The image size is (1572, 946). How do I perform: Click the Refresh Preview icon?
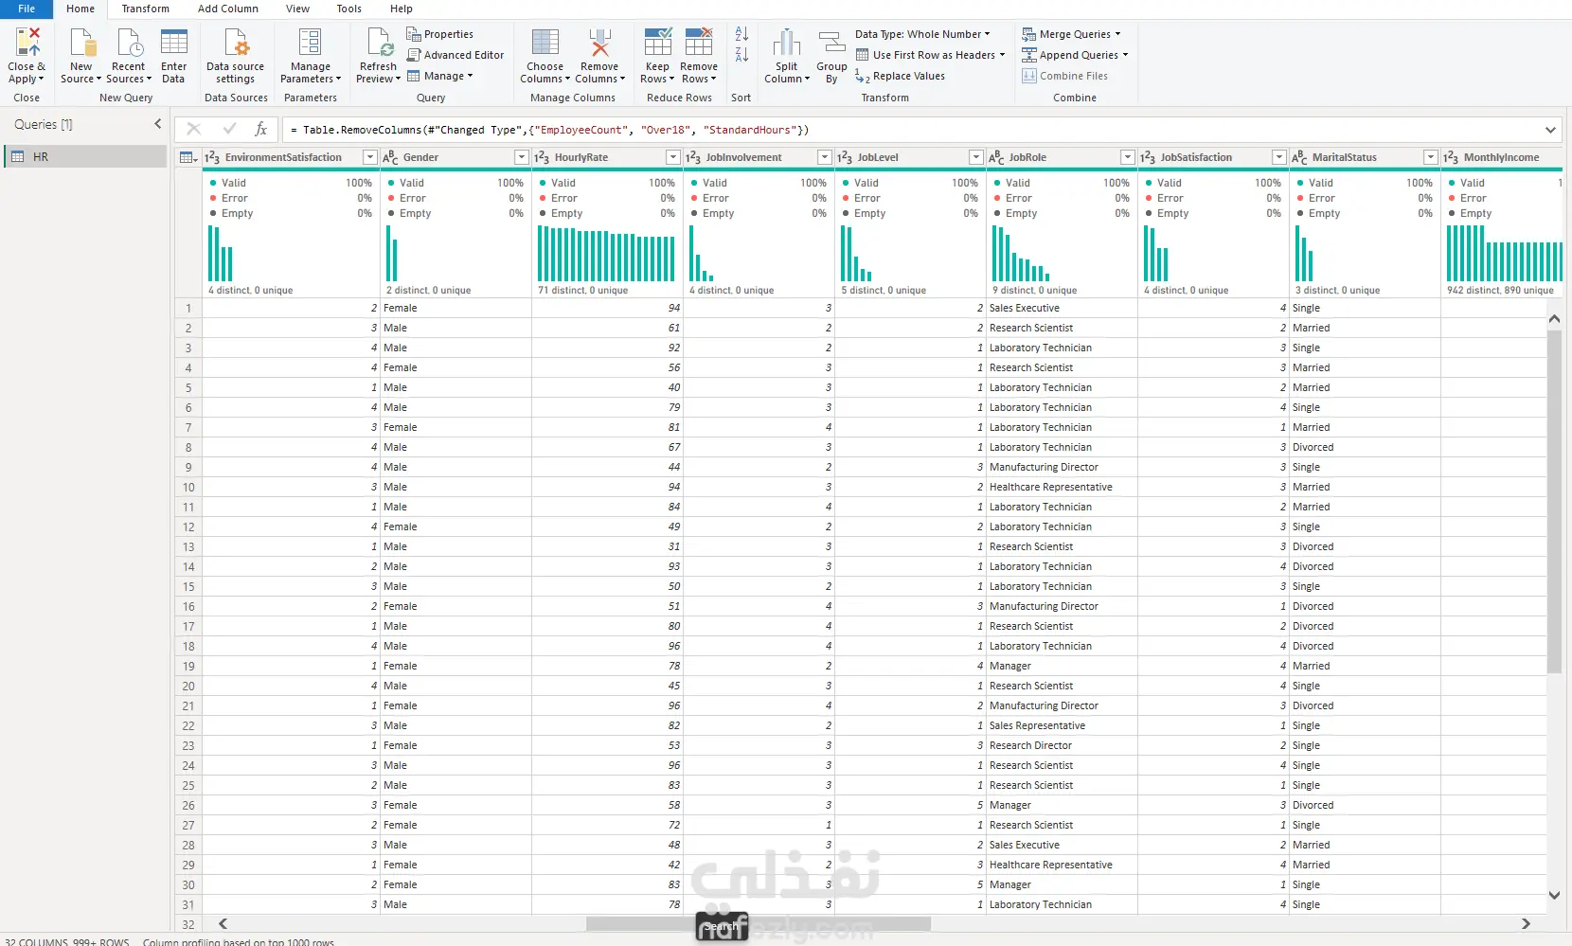[x=379, y=43]
